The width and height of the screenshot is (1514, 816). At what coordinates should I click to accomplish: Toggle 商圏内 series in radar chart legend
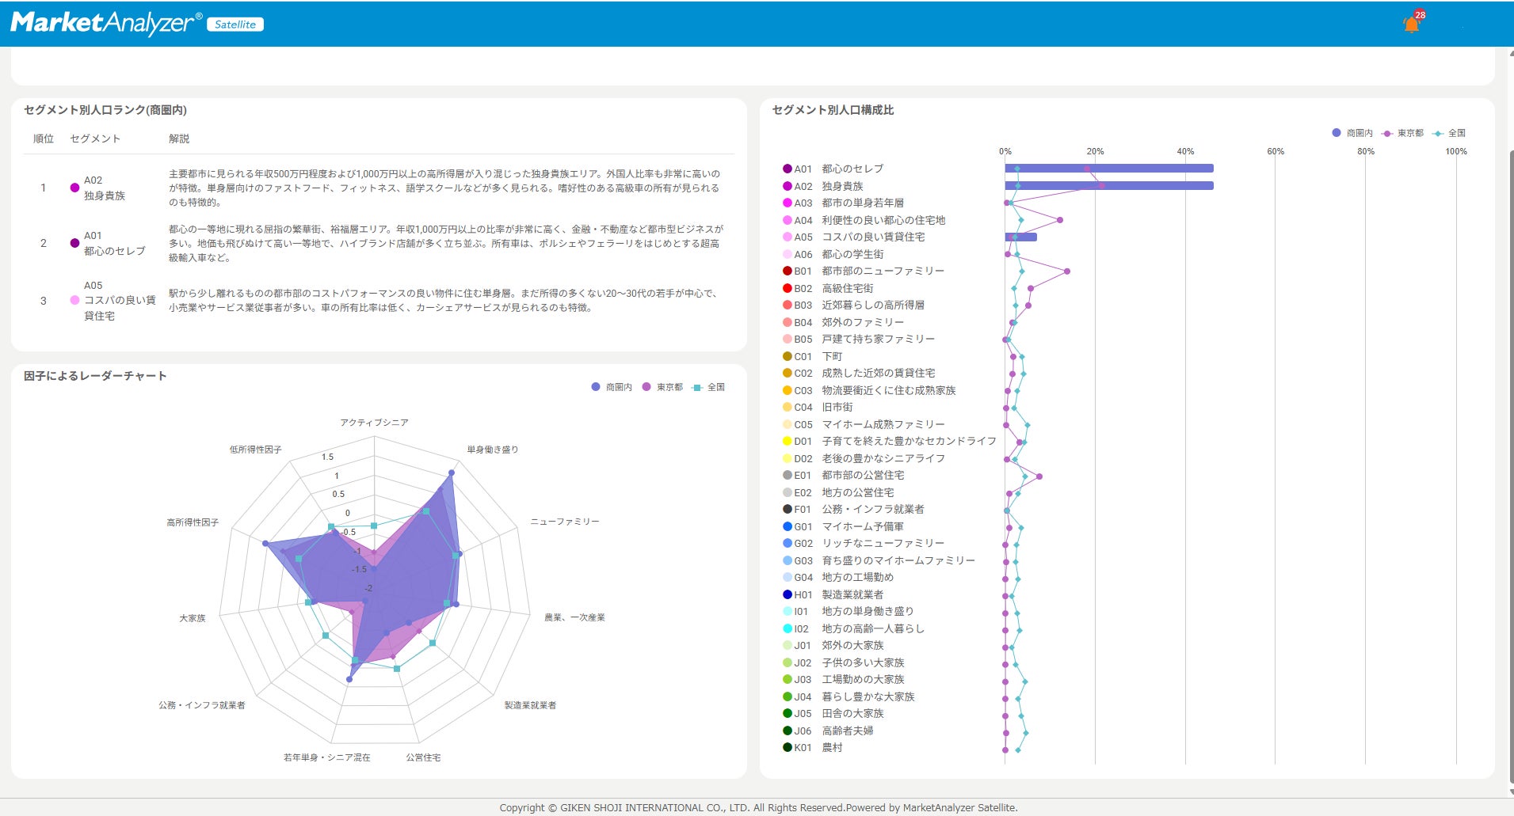tap(612, 387)
